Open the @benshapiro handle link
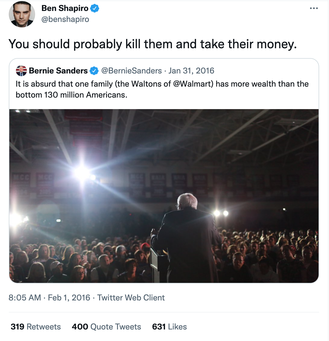 tap(65, 19)
